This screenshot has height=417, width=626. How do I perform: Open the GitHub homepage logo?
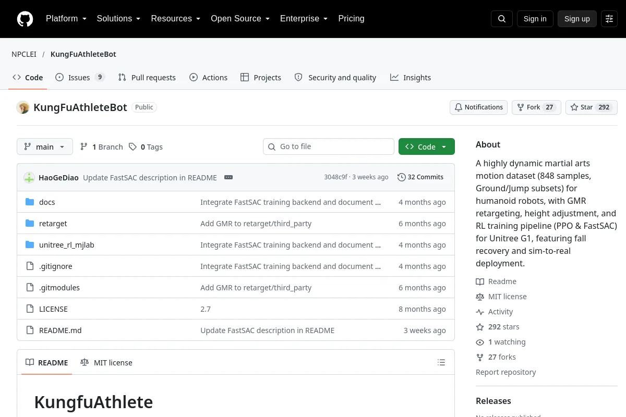pyautogui.click(x=25, y=19)
